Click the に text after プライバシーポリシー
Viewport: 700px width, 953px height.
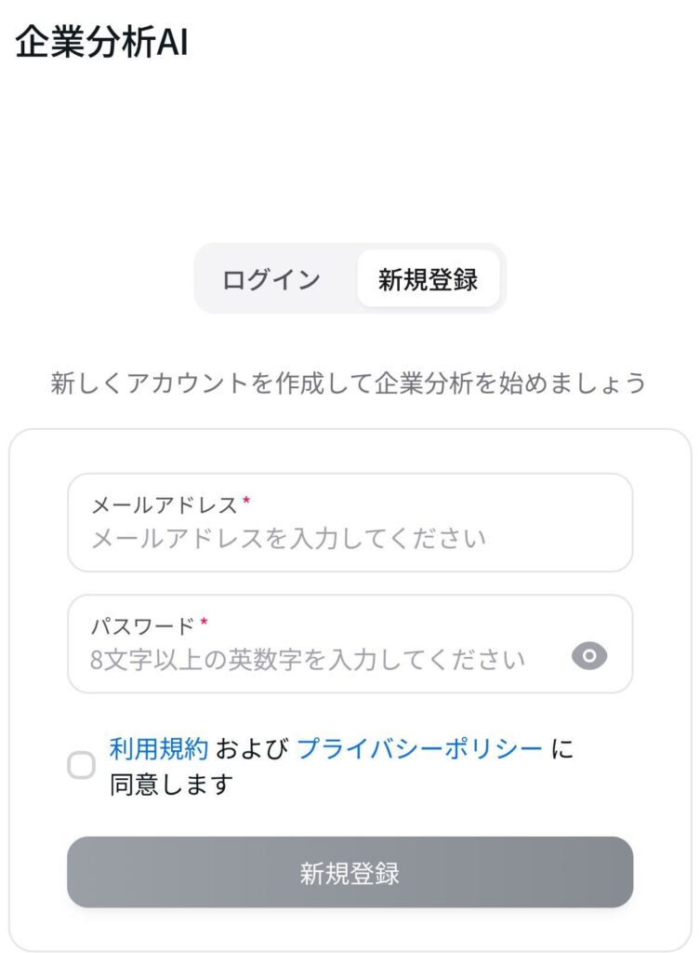(x=562, y=749)
